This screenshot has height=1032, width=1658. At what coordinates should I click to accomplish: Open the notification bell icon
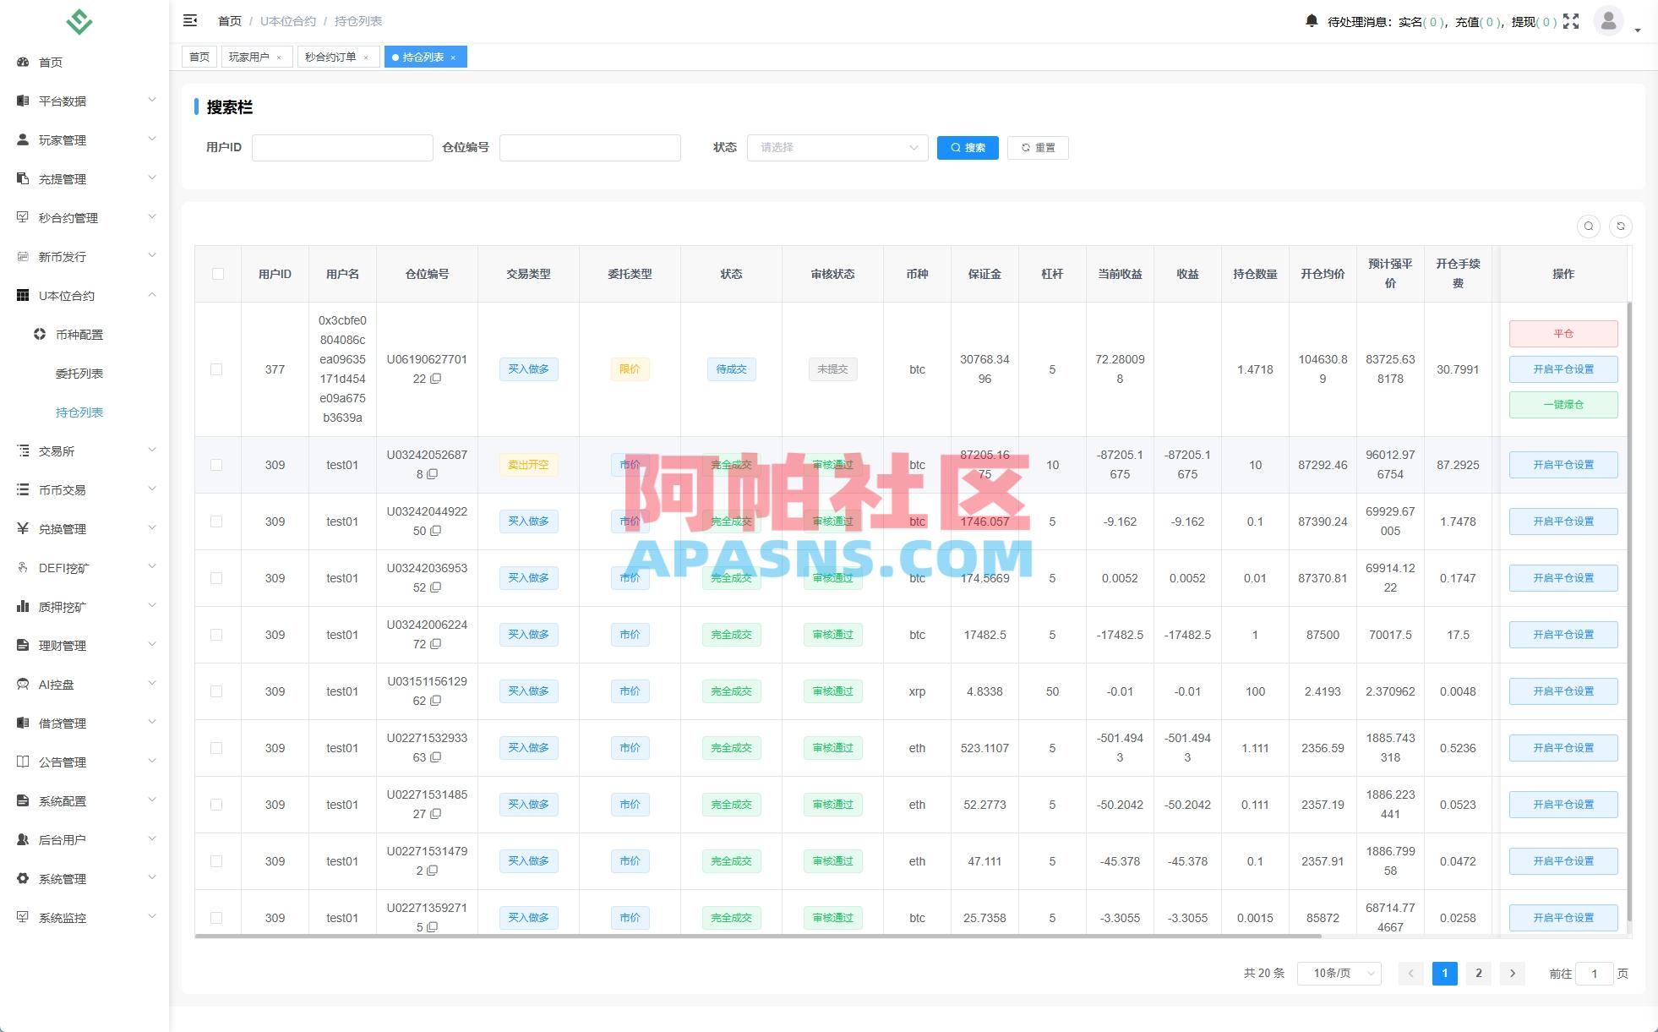pyautogui.click(x=1312, y=21)
